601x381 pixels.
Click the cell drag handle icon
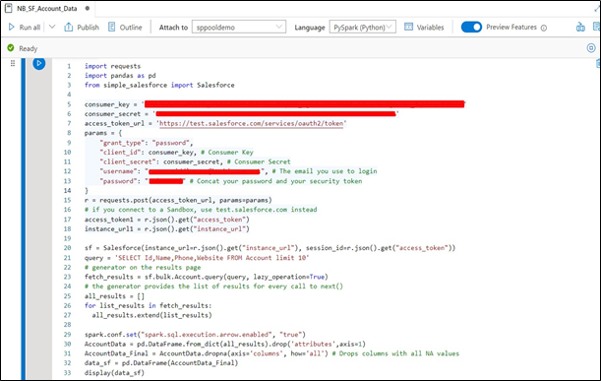(x=13, y=63)
